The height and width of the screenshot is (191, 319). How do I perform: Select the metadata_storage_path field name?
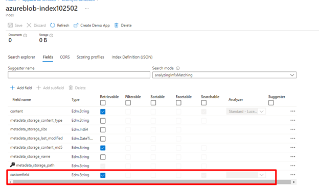coord(35,165)
